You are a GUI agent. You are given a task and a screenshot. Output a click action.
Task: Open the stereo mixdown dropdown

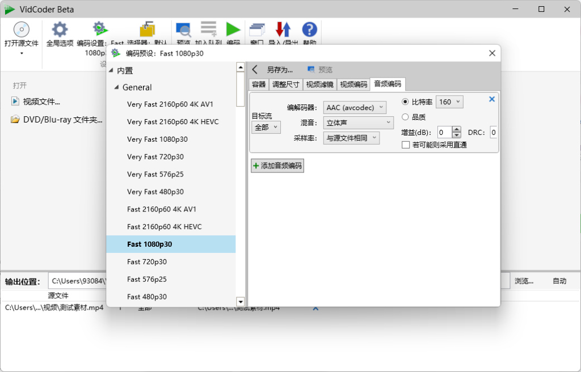tap(358, 122)
